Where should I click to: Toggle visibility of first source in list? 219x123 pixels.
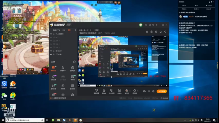tap(51, 34)
